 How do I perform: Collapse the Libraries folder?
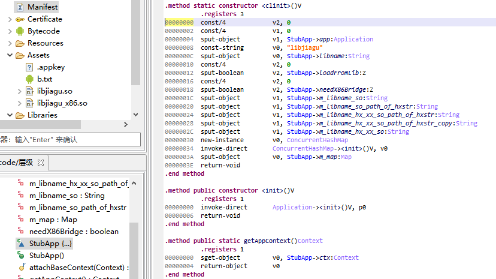pos(10,115)
